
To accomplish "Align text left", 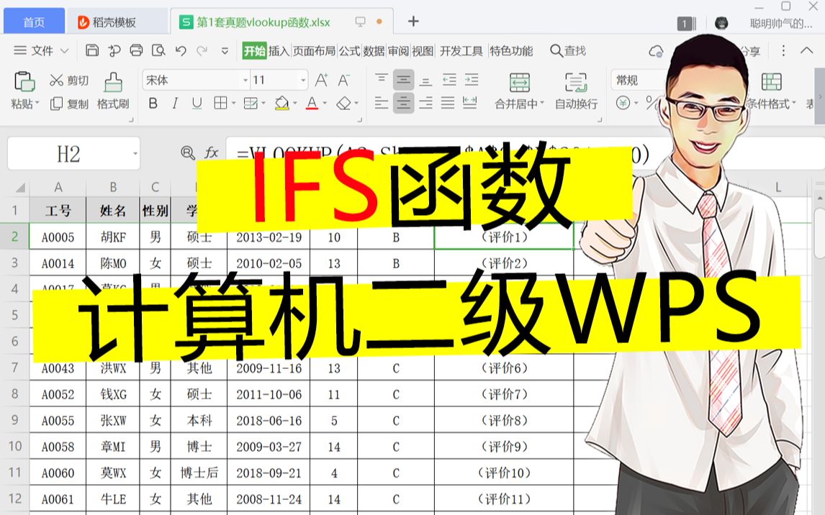I will coord(382,103).
